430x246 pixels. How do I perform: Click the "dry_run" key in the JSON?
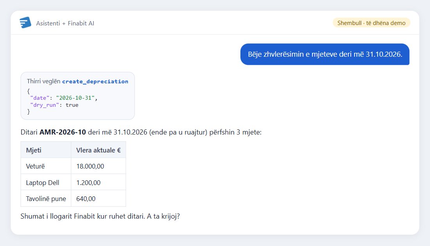pyautogui.click(x=45, y=105)
